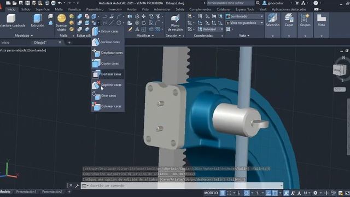Open workspace switching gear icon
This screenshot has height=197, width=350.
click(x=315, y=193)
